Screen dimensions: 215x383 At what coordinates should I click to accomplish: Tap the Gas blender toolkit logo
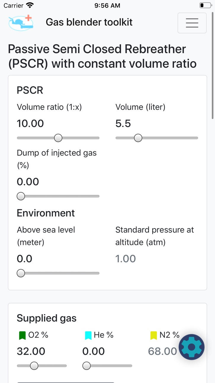click(x=21, y=23)
